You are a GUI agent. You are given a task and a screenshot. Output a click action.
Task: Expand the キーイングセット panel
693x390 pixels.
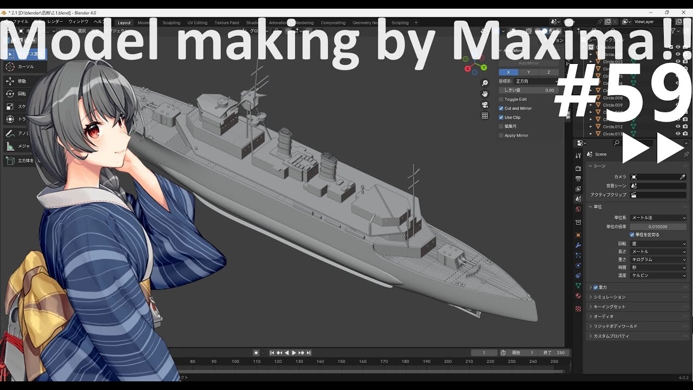(637, 307)
